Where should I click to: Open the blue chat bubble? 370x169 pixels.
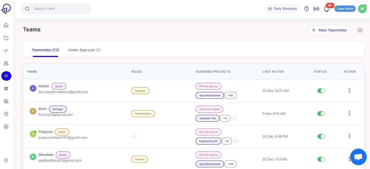tap(358, 157)
